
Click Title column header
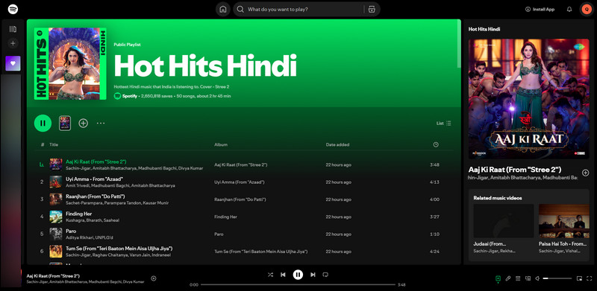(54, 144)
